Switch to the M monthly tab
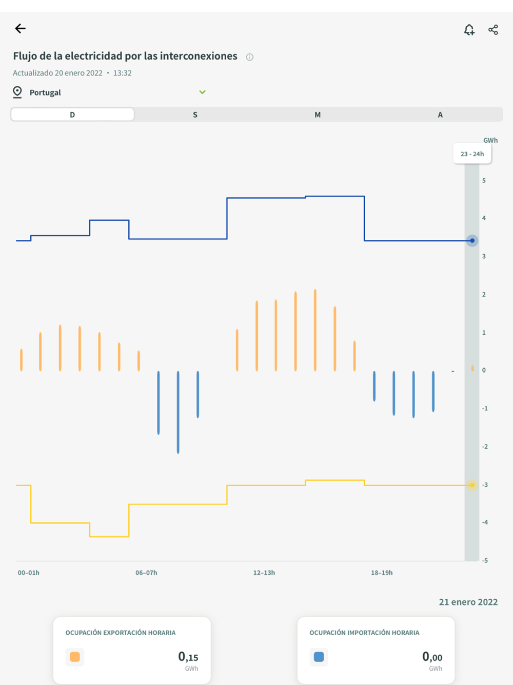The image size is (513, 685). click(x=318, y=115)
